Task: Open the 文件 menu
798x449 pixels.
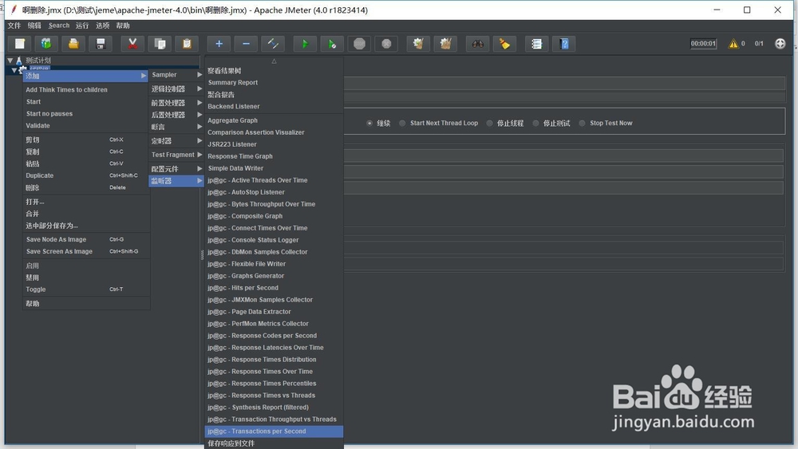Action: [x=14, y=26]
